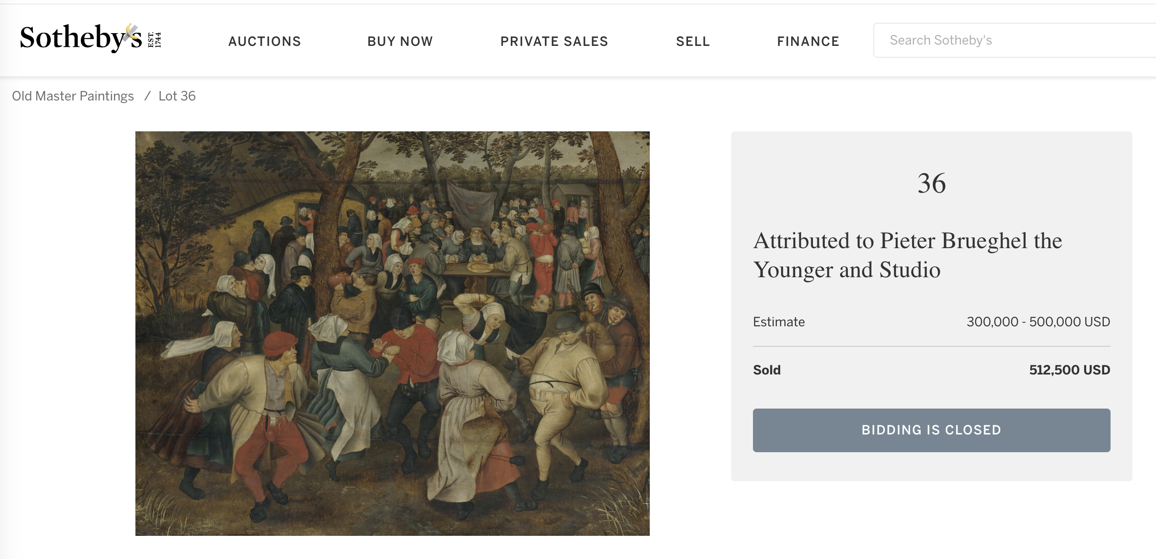Click the Attributed to Pieter Brueghel title

point(907,255)
